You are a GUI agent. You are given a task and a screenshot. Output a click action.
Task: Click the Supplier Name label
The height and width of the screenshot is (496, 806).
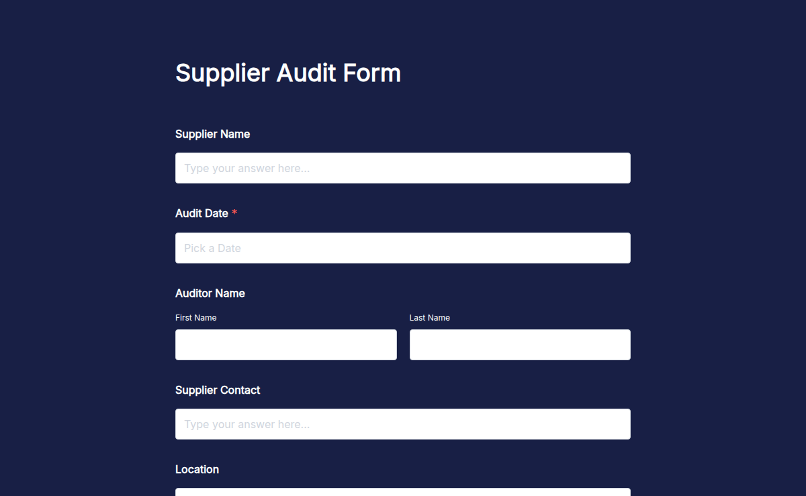pos(212,134)
